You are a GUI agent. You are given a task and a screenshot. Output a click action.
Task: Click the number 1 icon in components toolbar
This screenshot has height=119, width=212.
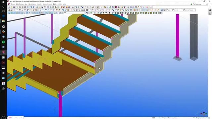[110, 13]
